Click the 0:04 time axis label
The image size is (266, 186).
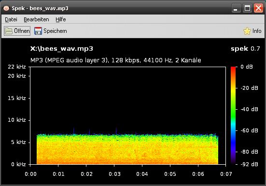coord(142,174)
